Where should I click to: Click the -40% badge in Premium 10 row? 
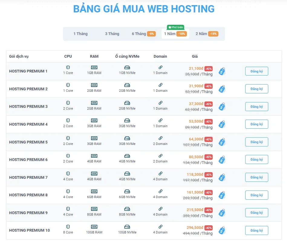point(208,228)
